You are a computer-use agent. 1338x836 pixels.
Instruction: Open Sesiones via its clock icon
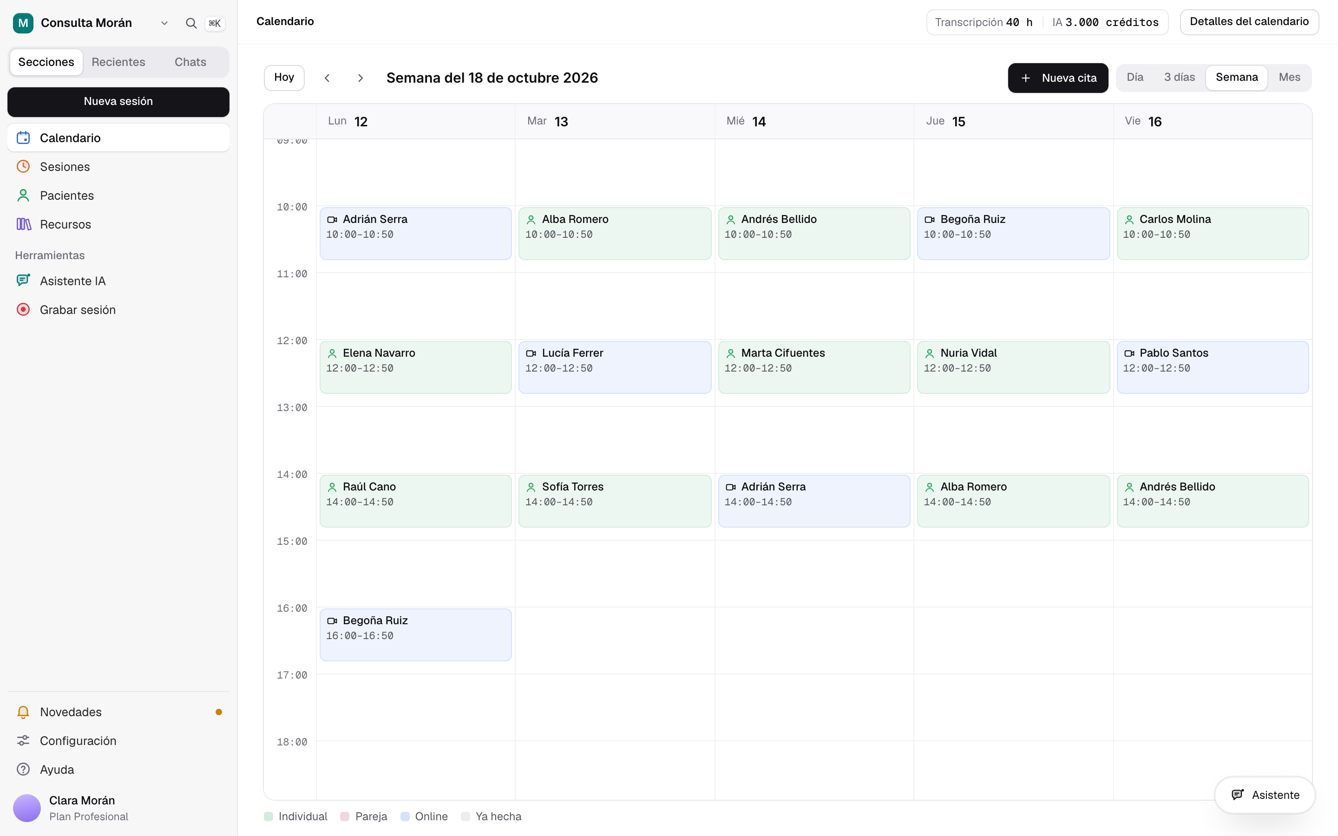click(23, 166)
